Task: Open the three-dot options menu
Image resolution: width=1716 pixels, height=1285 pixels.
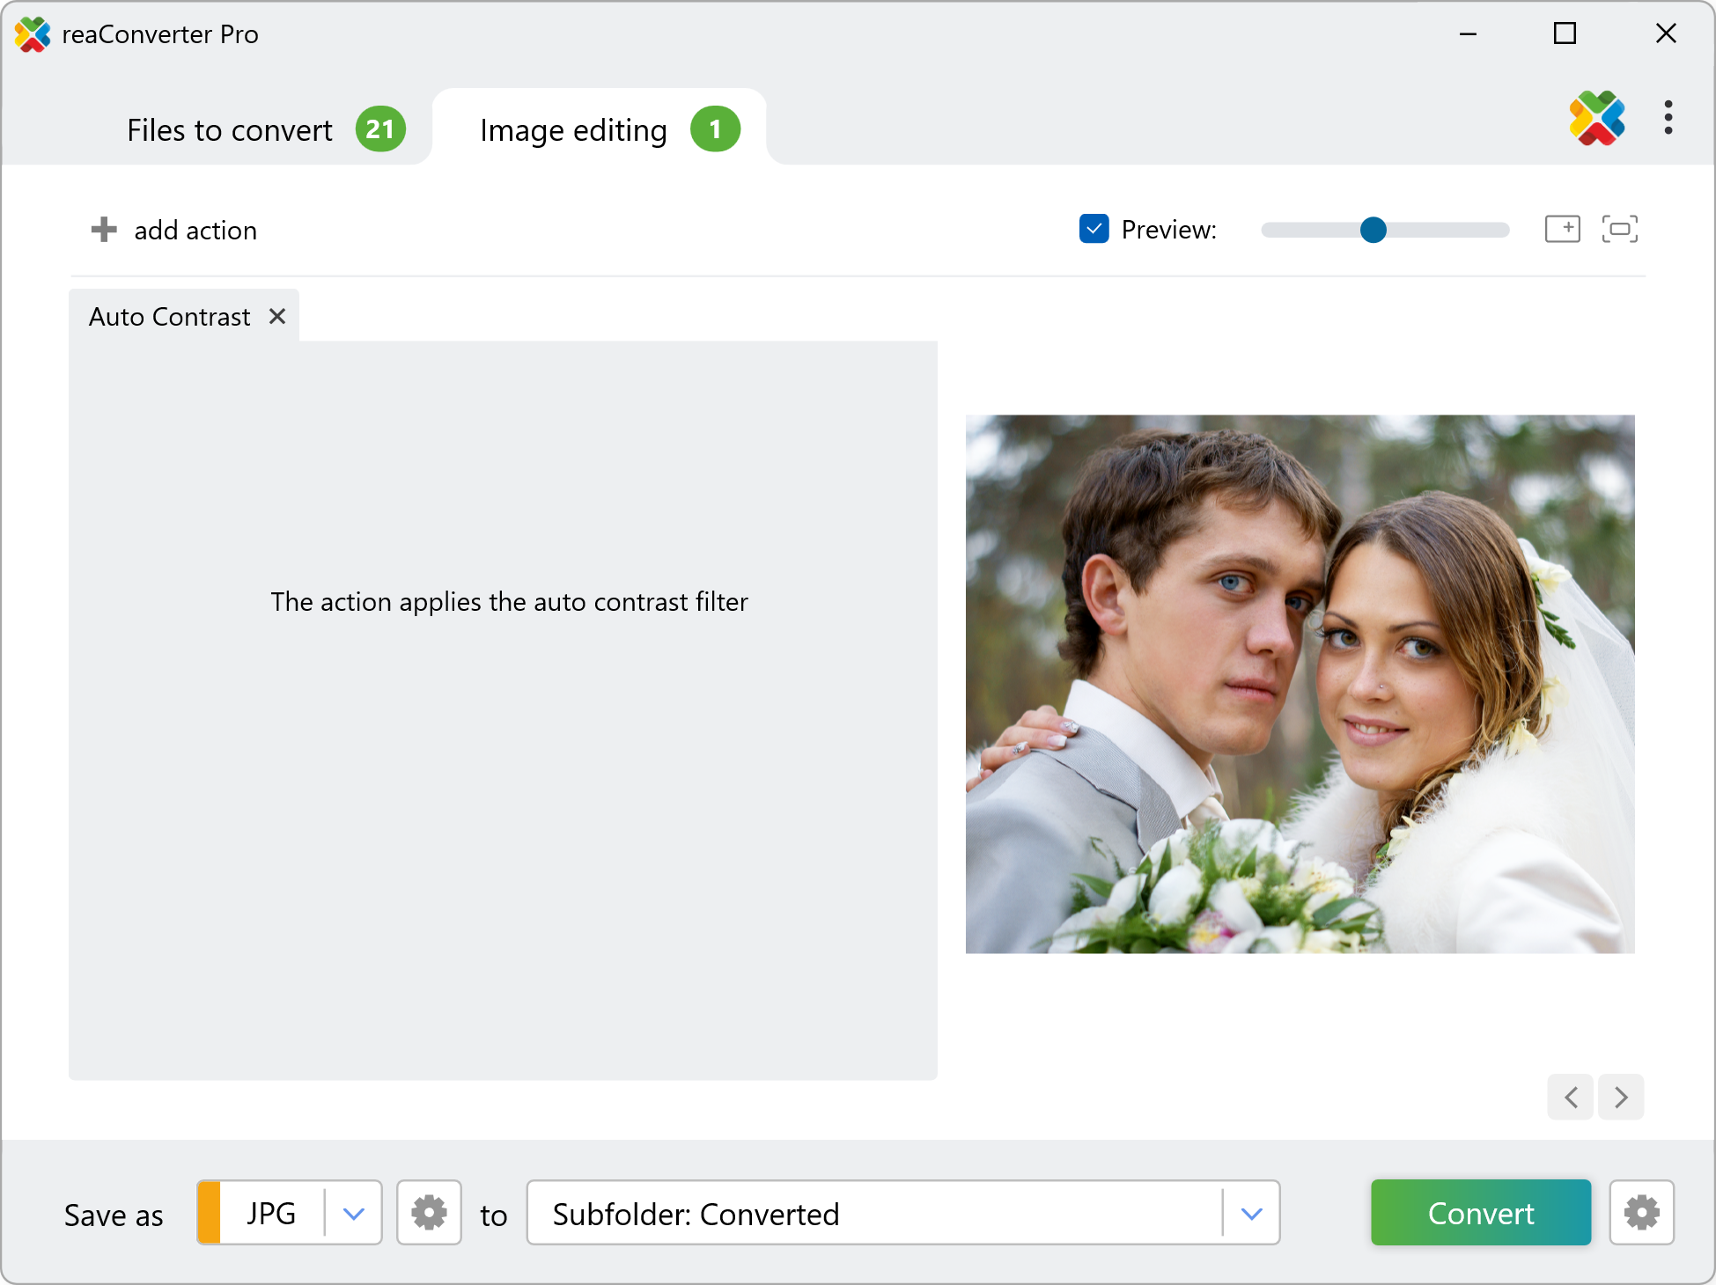Action: (1668, 117)
